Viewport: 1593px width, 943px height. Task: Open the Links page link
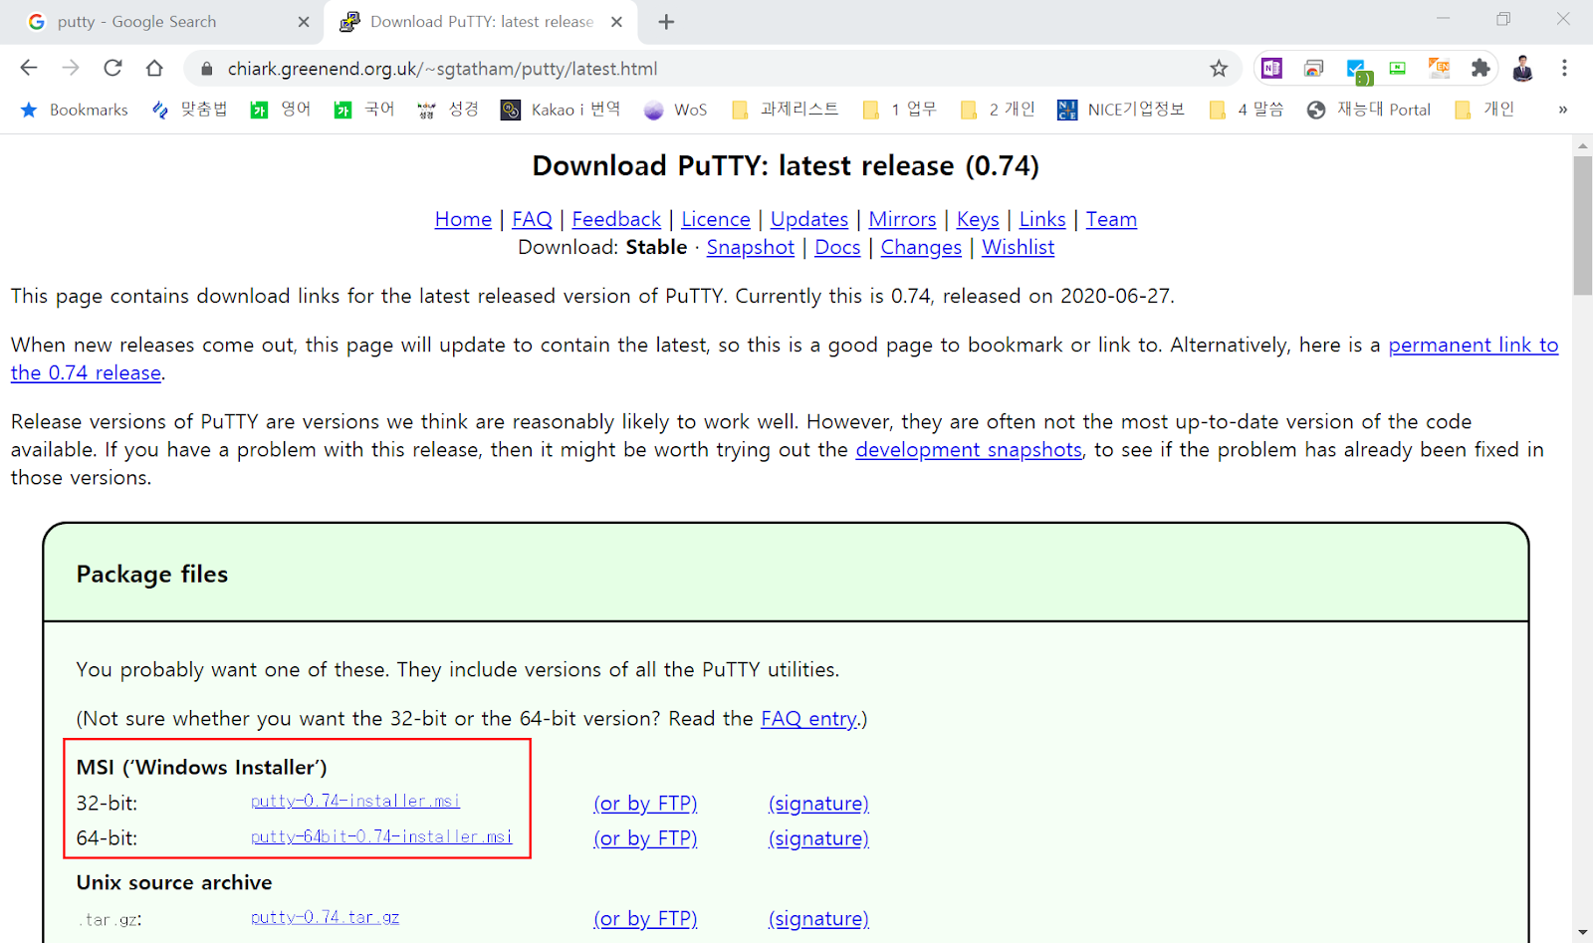click(x=1042, y=219)
